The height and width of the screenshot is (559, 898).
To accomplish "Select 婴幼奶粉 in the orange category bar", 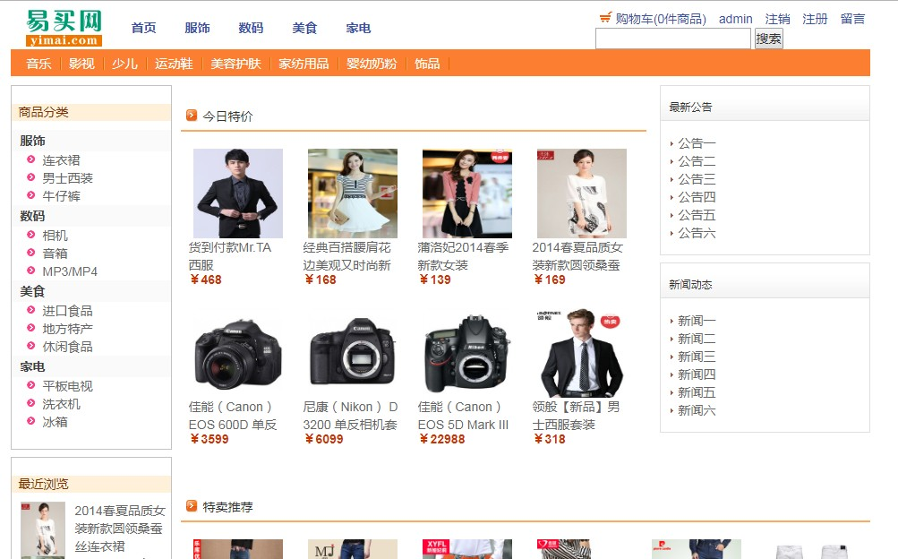I will pos(372,64).
